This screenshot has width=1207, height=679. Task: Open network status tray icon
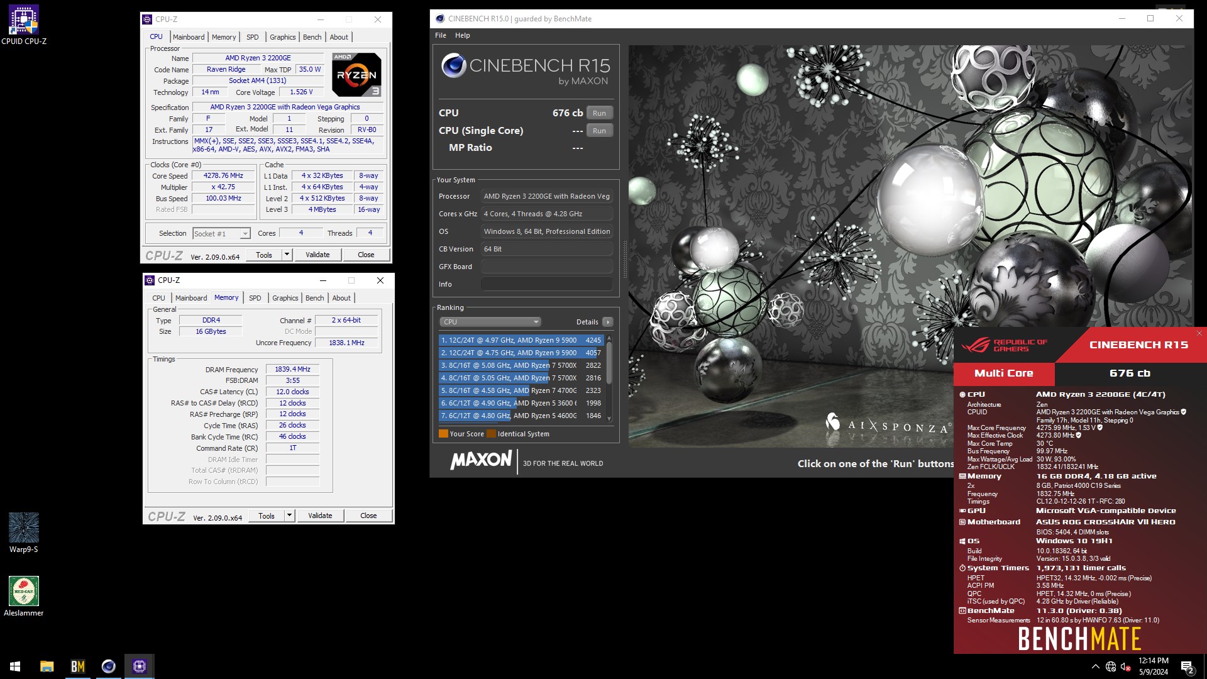coord(1111,666)
